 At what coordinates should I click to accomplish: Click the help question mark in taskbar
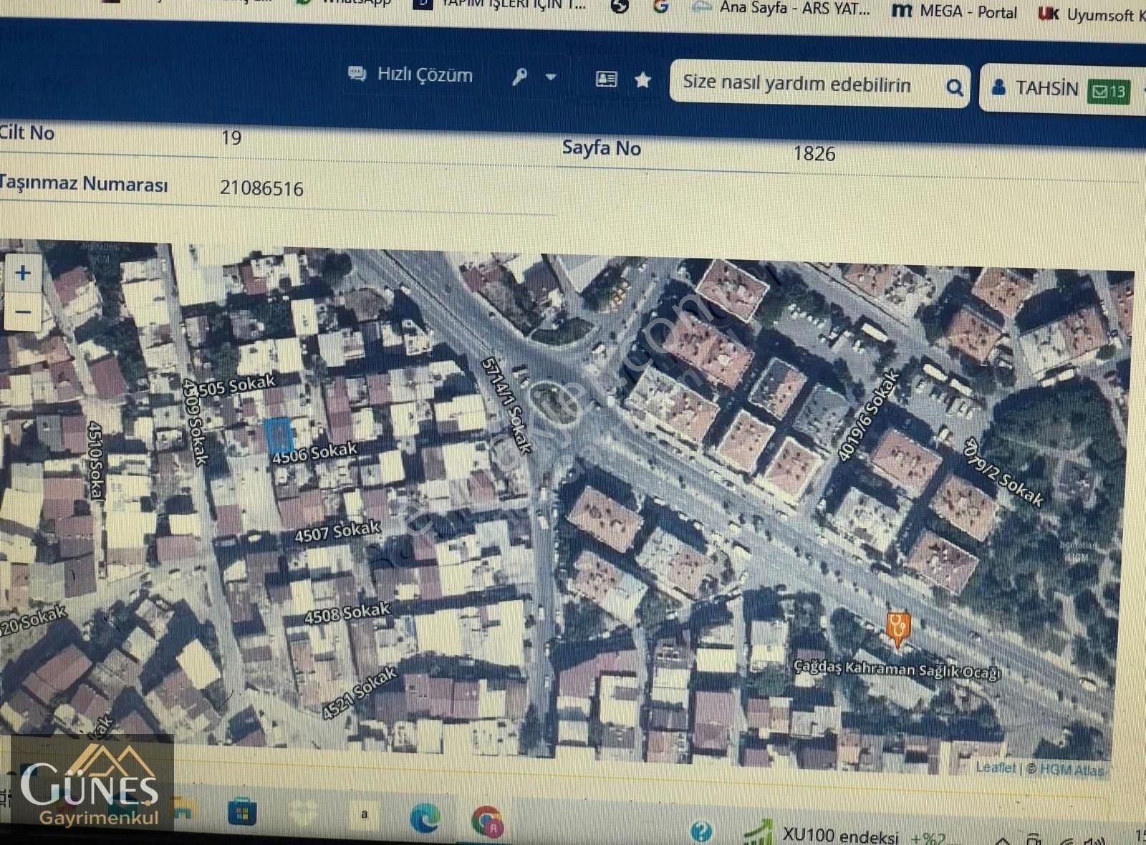tap(701, 831)
